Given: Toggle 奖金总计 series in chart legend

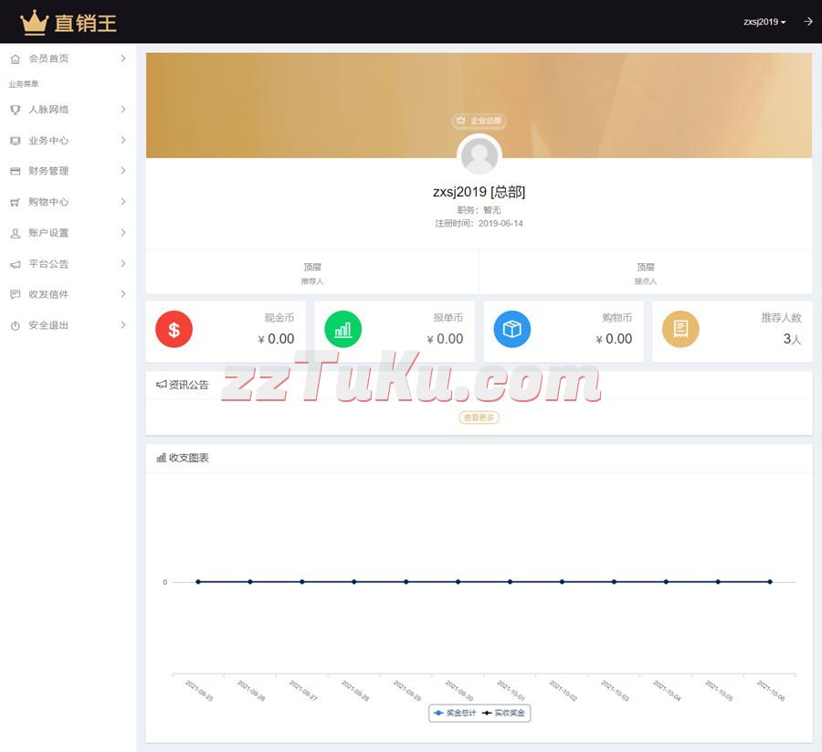Looking at the screenshot, I should click(x=455, y=713).
